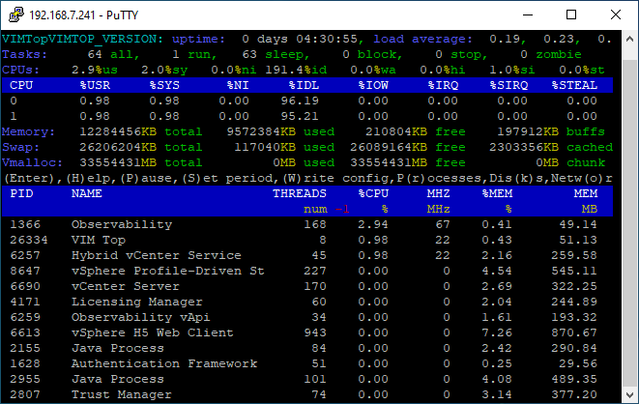This screenshot has width=639, height=404.
Task: Click the 191.4%id value on CPUs line
Action: pyautogui.click(x=296, y=70)
